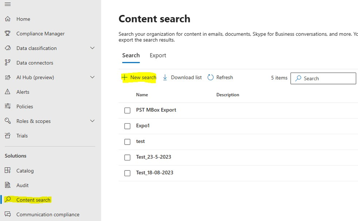Switch to the Export tab

(158, 56)
